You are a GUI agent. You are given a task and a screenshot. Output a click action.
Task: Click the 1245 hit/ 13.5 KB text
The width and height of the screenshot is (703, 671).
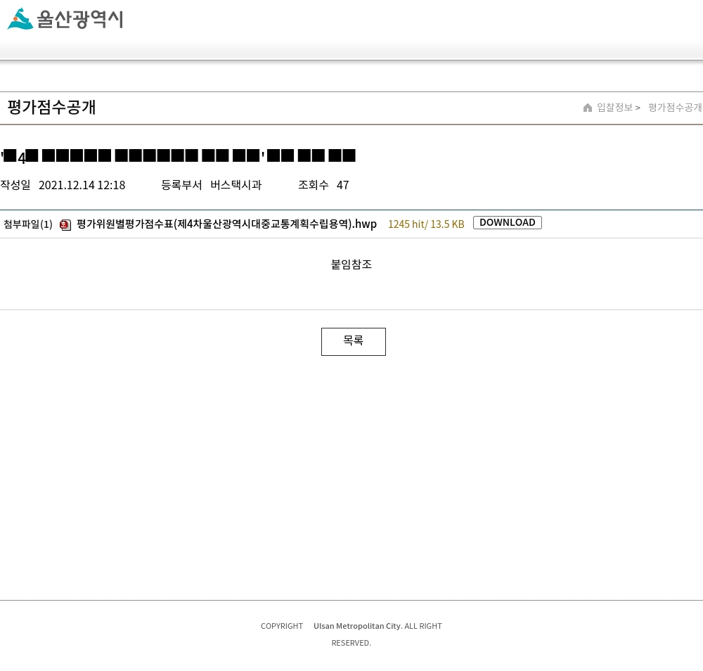426,224
